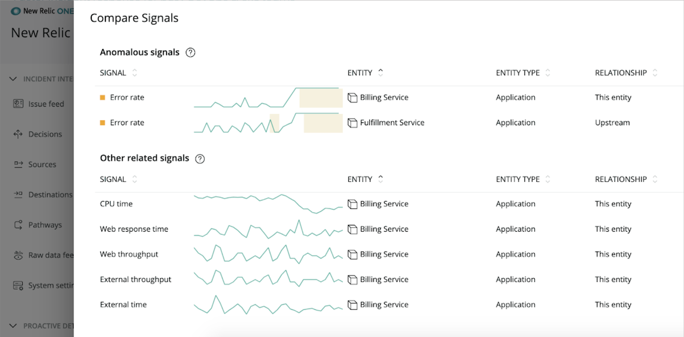Viewport: 684px width, 337px height.
Task: Click entity icon in Web response time row
Action: [x=352, y=229]
